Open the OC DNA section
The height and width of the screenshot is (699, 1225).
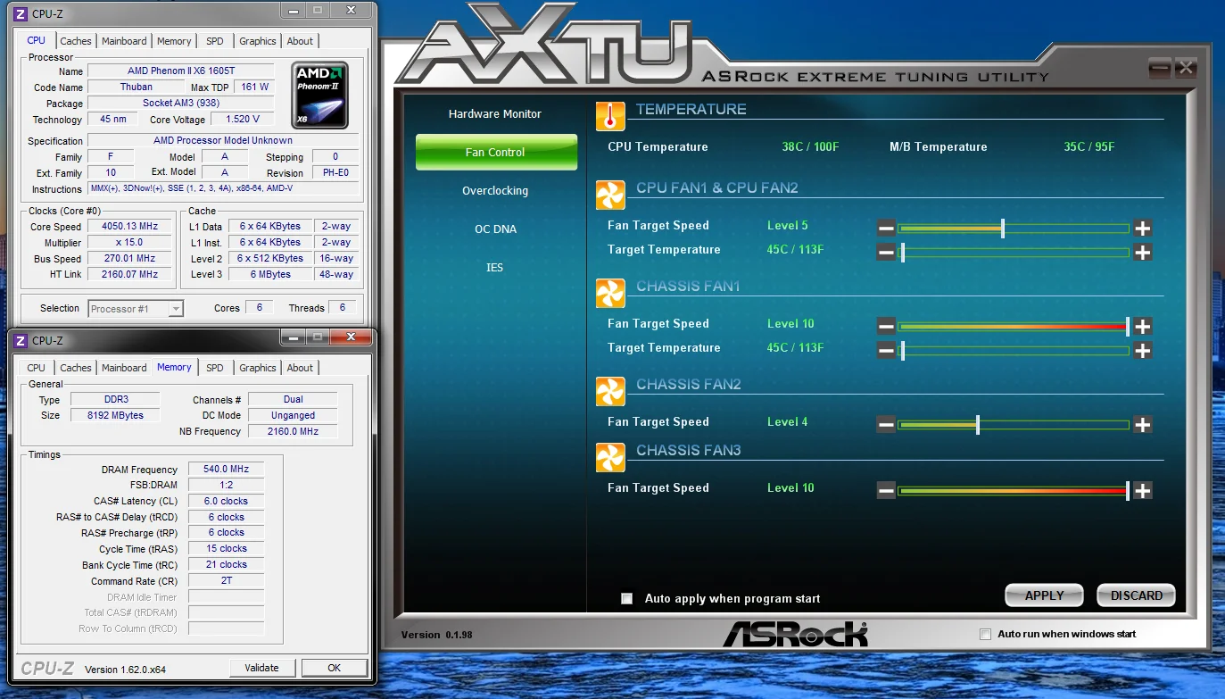[495, 229]
